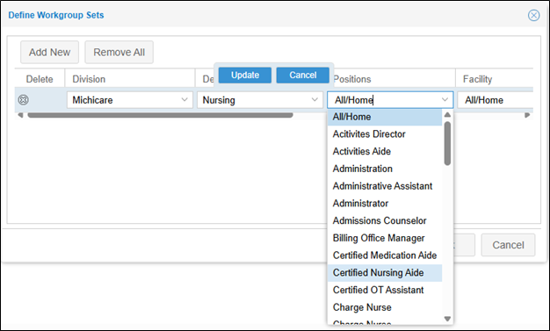This screenshot has width=550, height=331.
Task: Click the grid scroll right arrow
Action: [x=527, y=115]
